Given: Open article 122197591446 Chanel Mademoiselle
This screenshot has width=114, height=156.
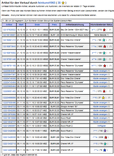Looking at the screenshot, I should (x=9, y=59).
